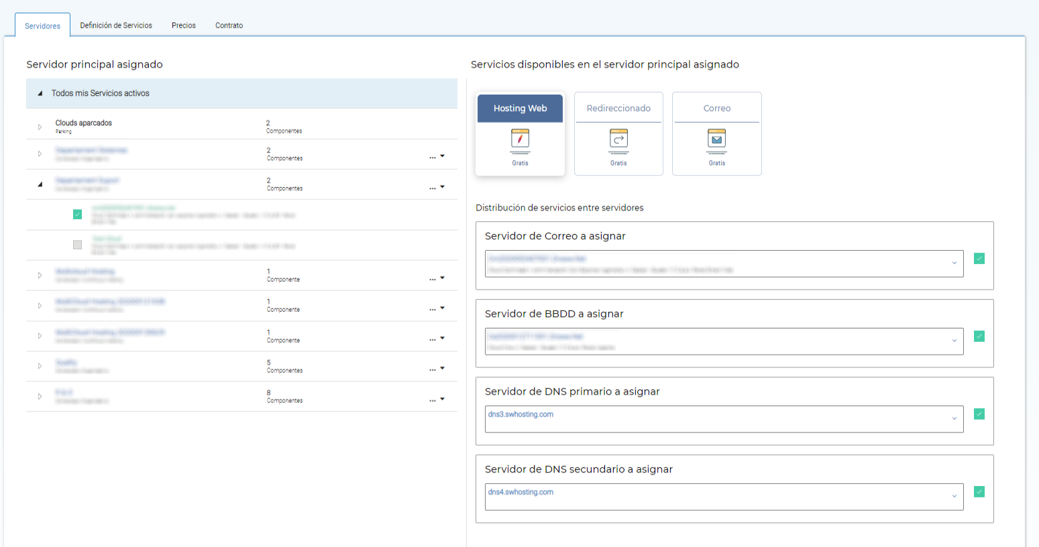The height and width of the screenshot is (547, 1039).
Task: Open options menu in the 5 Componentes row
Action: click(x=437, y=369)
